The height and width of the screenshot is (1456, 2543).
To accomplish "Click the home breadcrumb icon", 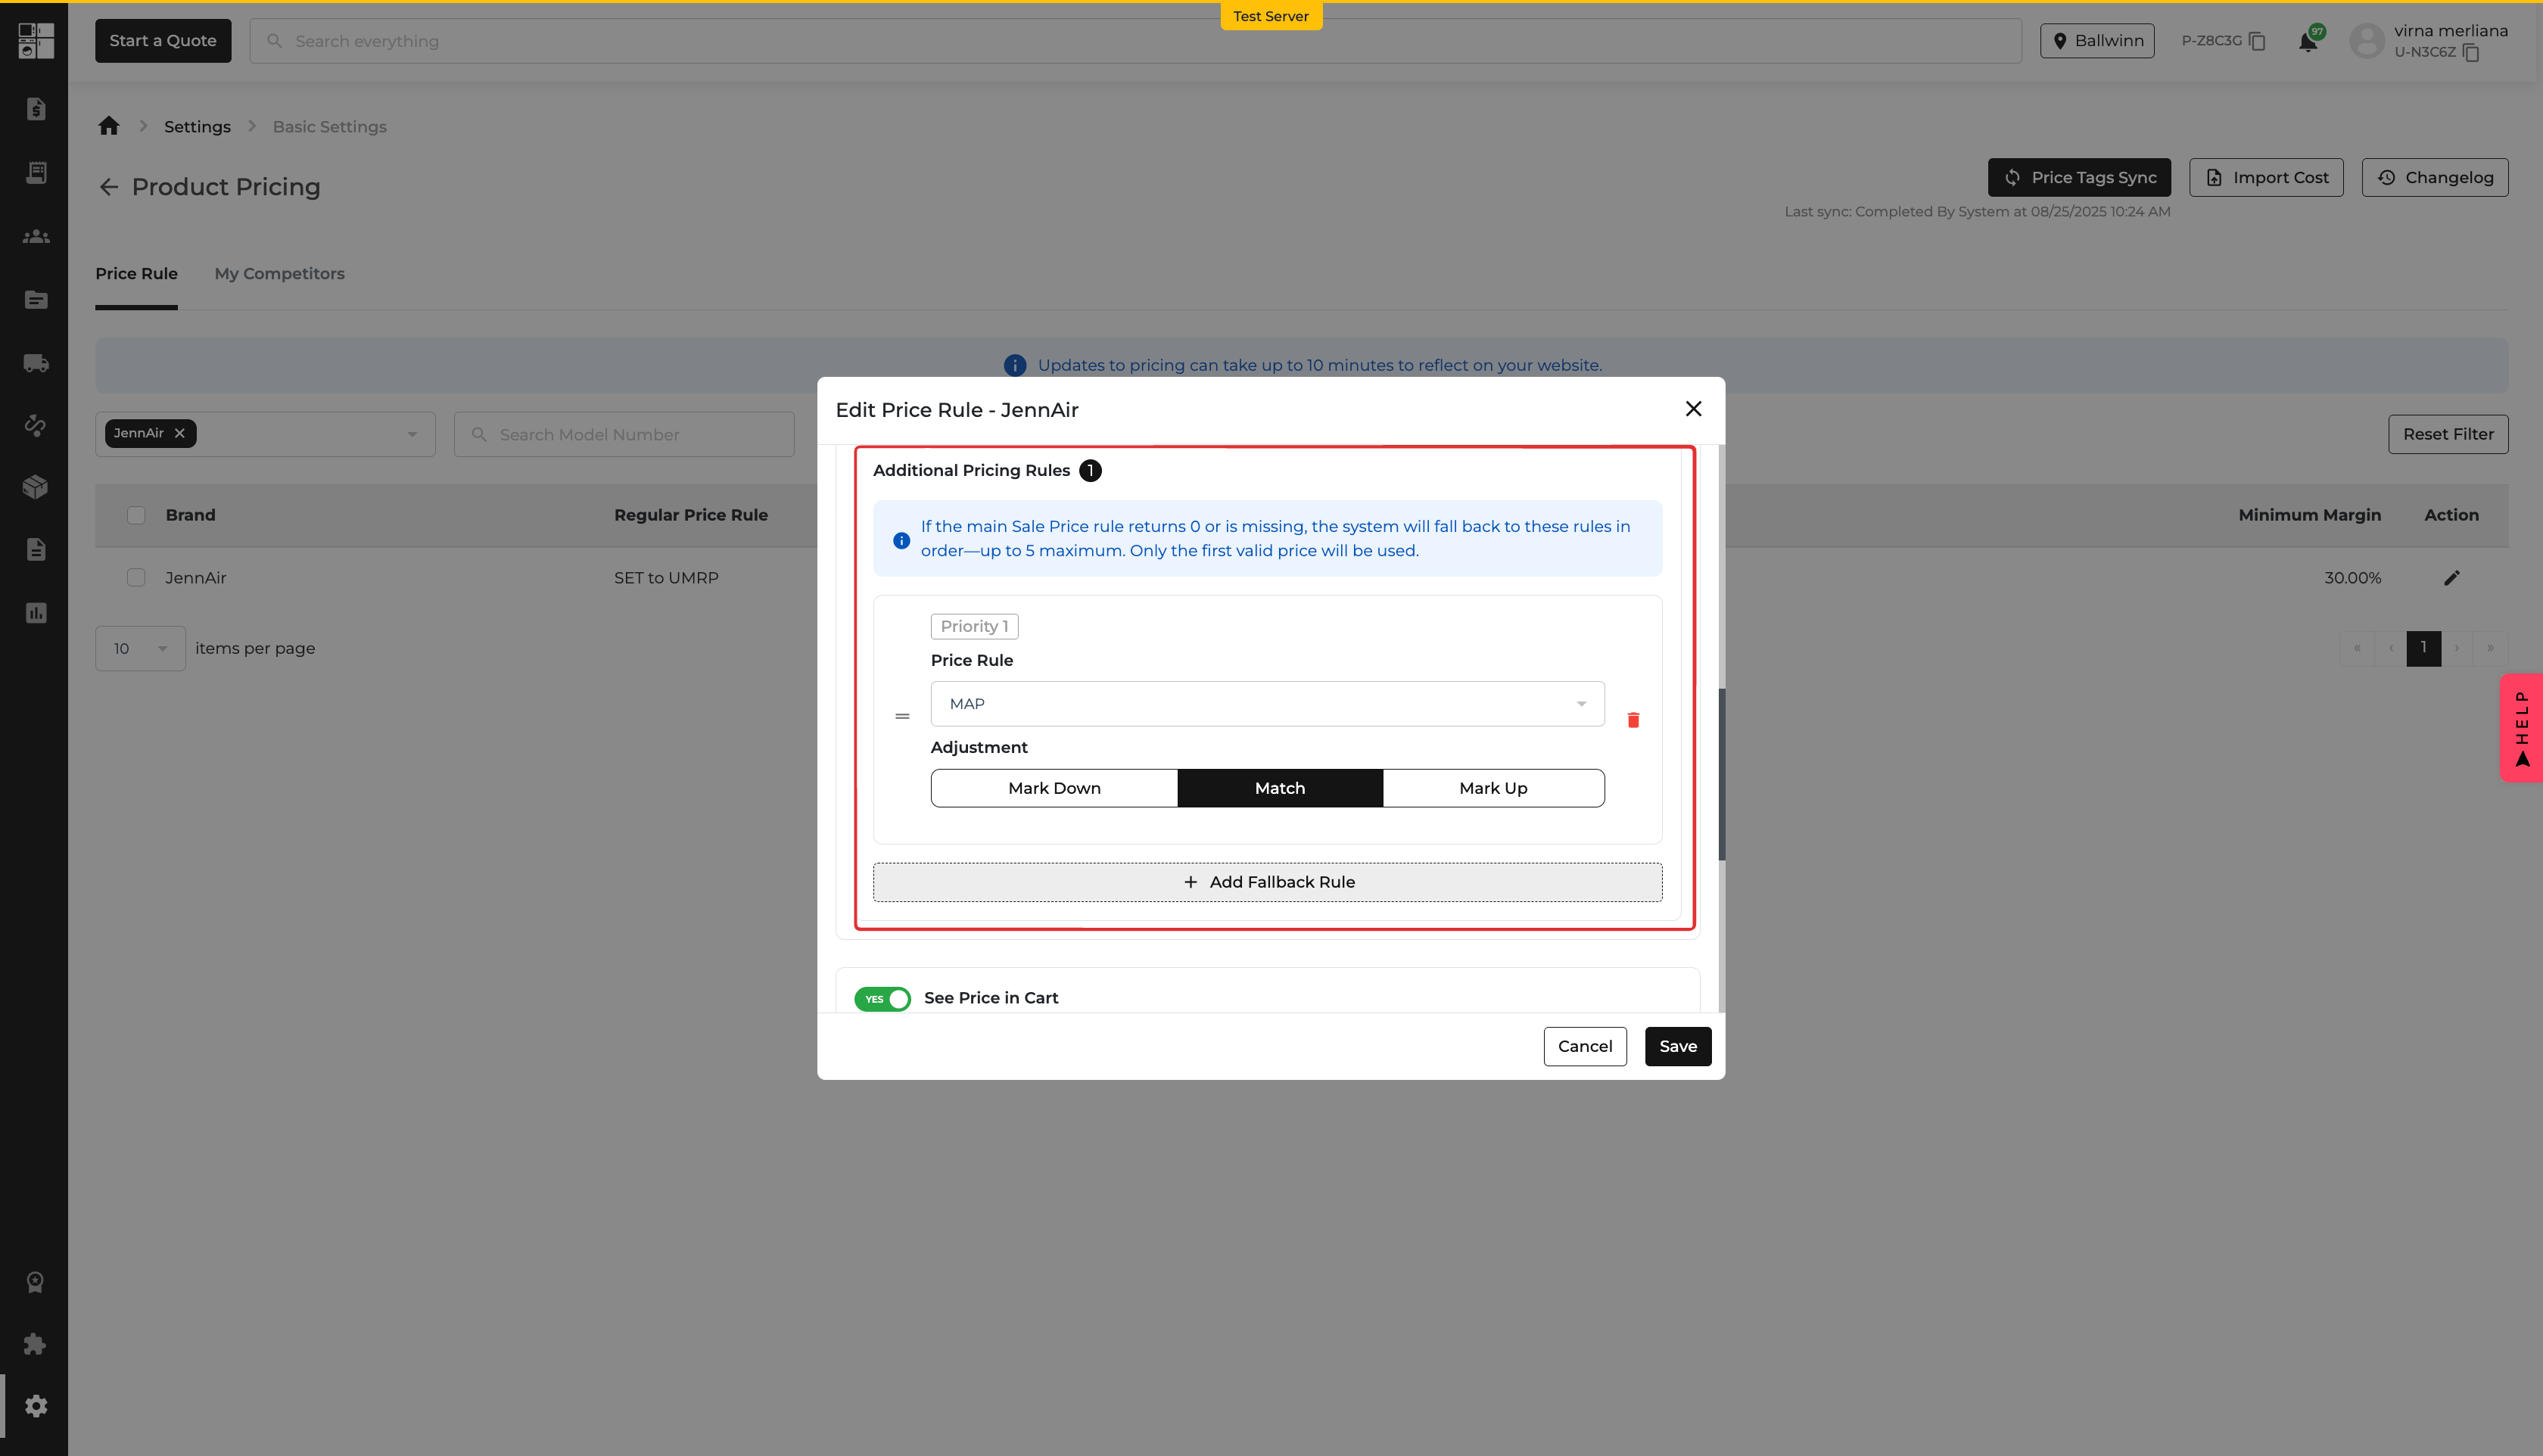I will [x=109, y=126].
